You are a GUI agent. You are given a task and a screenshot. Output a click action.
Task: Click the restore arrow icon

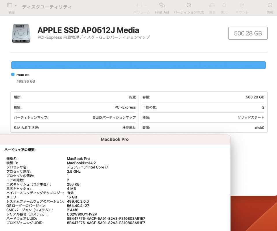[x=224, y=5]
